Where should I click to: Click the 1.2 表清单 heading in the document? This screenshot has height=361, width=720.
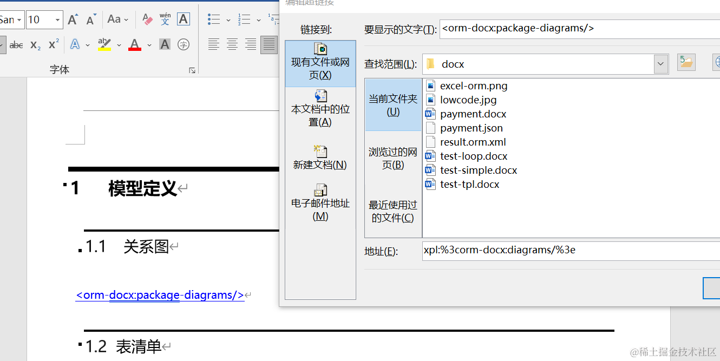click(x=123, y=346)
